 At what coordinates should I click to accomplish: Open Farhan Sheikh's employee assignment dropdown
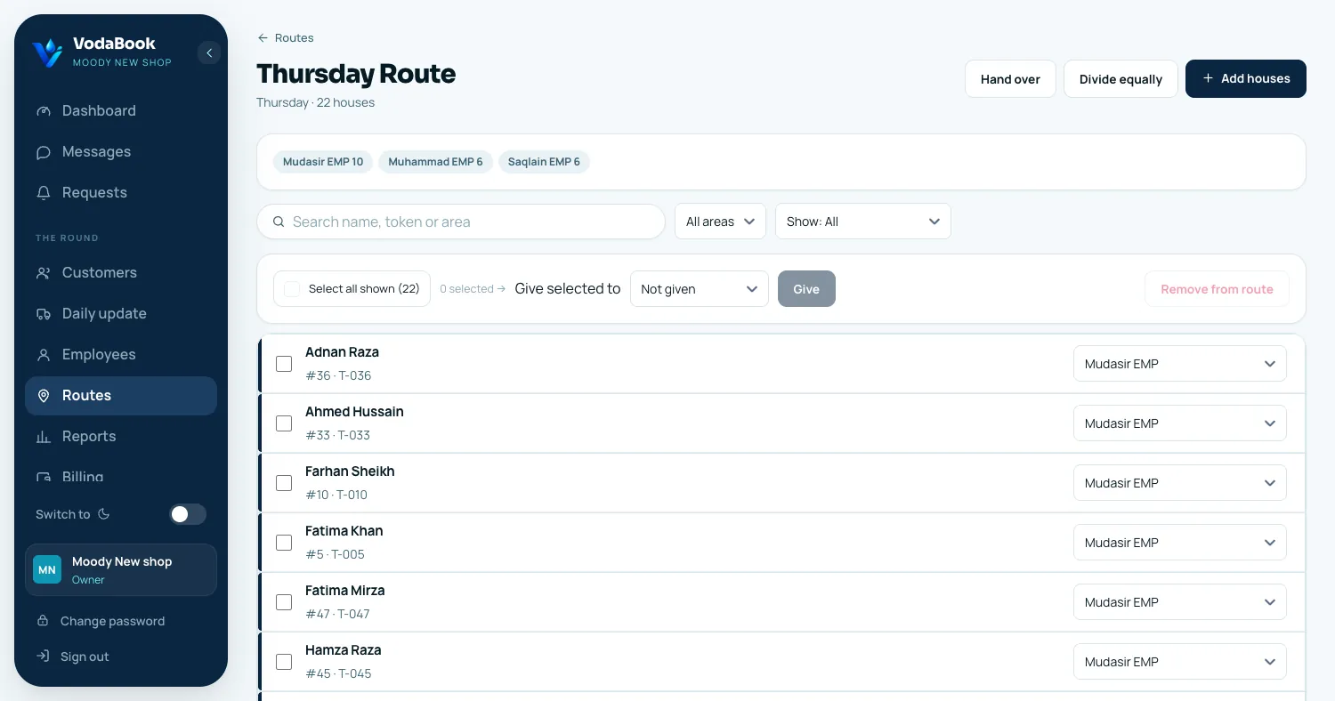point(1180,483)
